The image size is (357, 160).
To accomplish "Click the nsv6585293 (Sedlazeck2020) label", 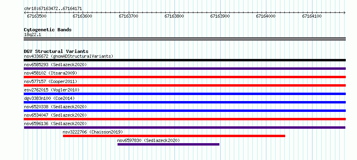I will click(55, 65).
